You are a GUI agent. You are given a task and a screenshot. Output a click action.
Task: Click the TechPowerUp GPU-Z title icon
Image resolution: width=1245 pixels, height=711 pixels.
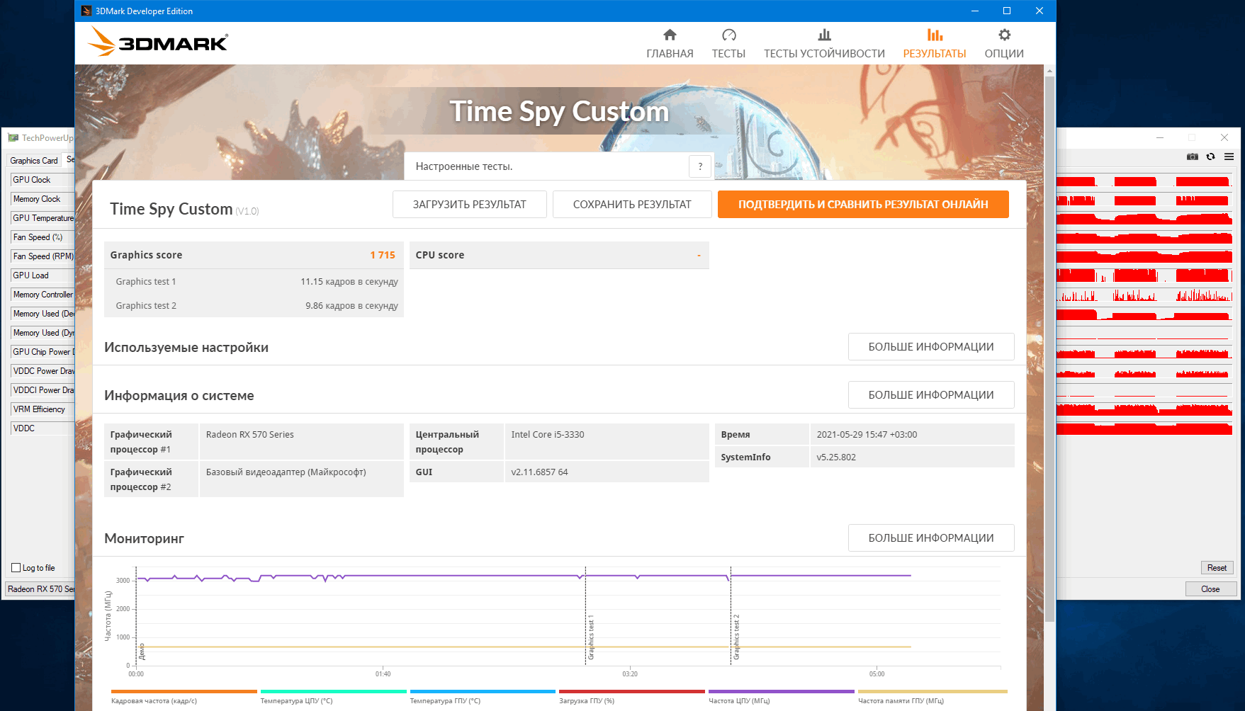pyautogui.click(x=13, y=137)
